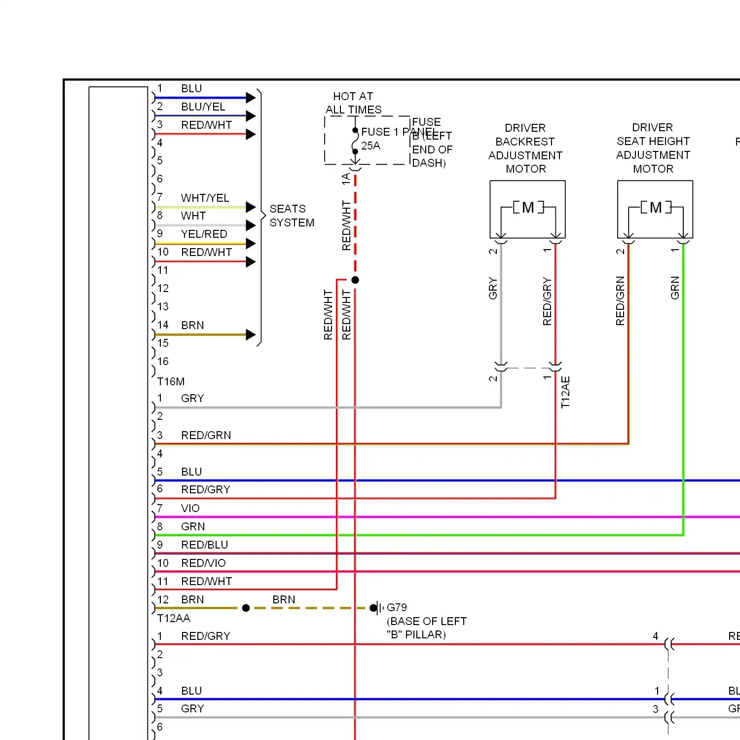Click the YEL/RED wire label at pin 9

204,234
